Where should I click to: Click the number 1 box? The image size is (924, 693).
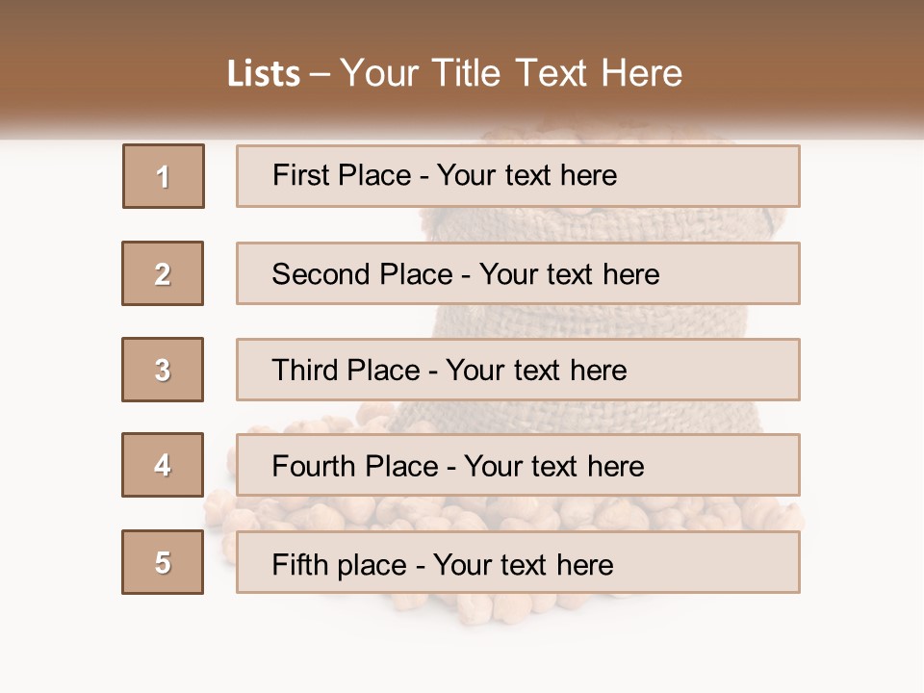(x=164, y=176)
